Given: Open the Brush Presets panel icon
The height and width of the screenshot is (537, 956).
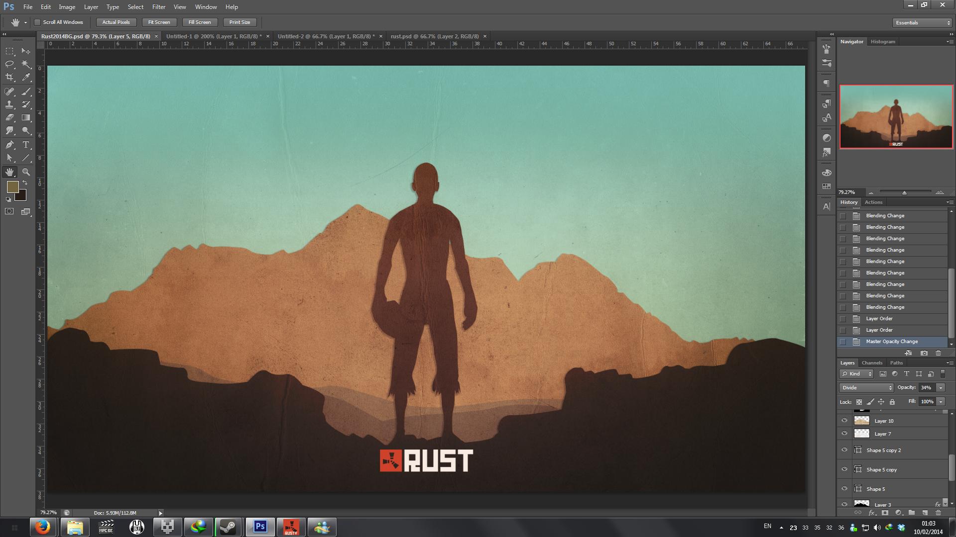Looking at the screenshot, I should [827, 63].
